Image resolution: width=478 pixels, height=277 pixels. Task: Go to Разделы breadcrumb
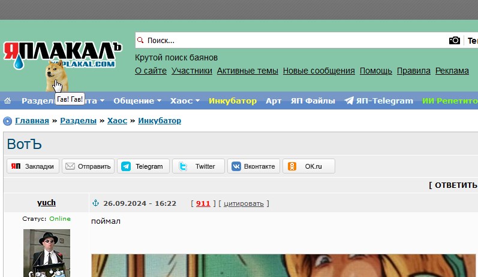point(79,121)
